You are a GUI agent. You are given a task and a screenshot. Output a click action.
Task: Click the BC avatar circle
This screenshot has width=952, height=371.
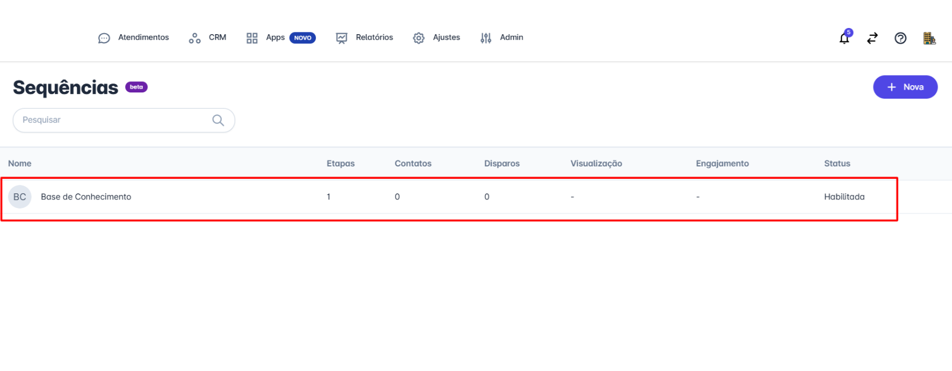20,197
